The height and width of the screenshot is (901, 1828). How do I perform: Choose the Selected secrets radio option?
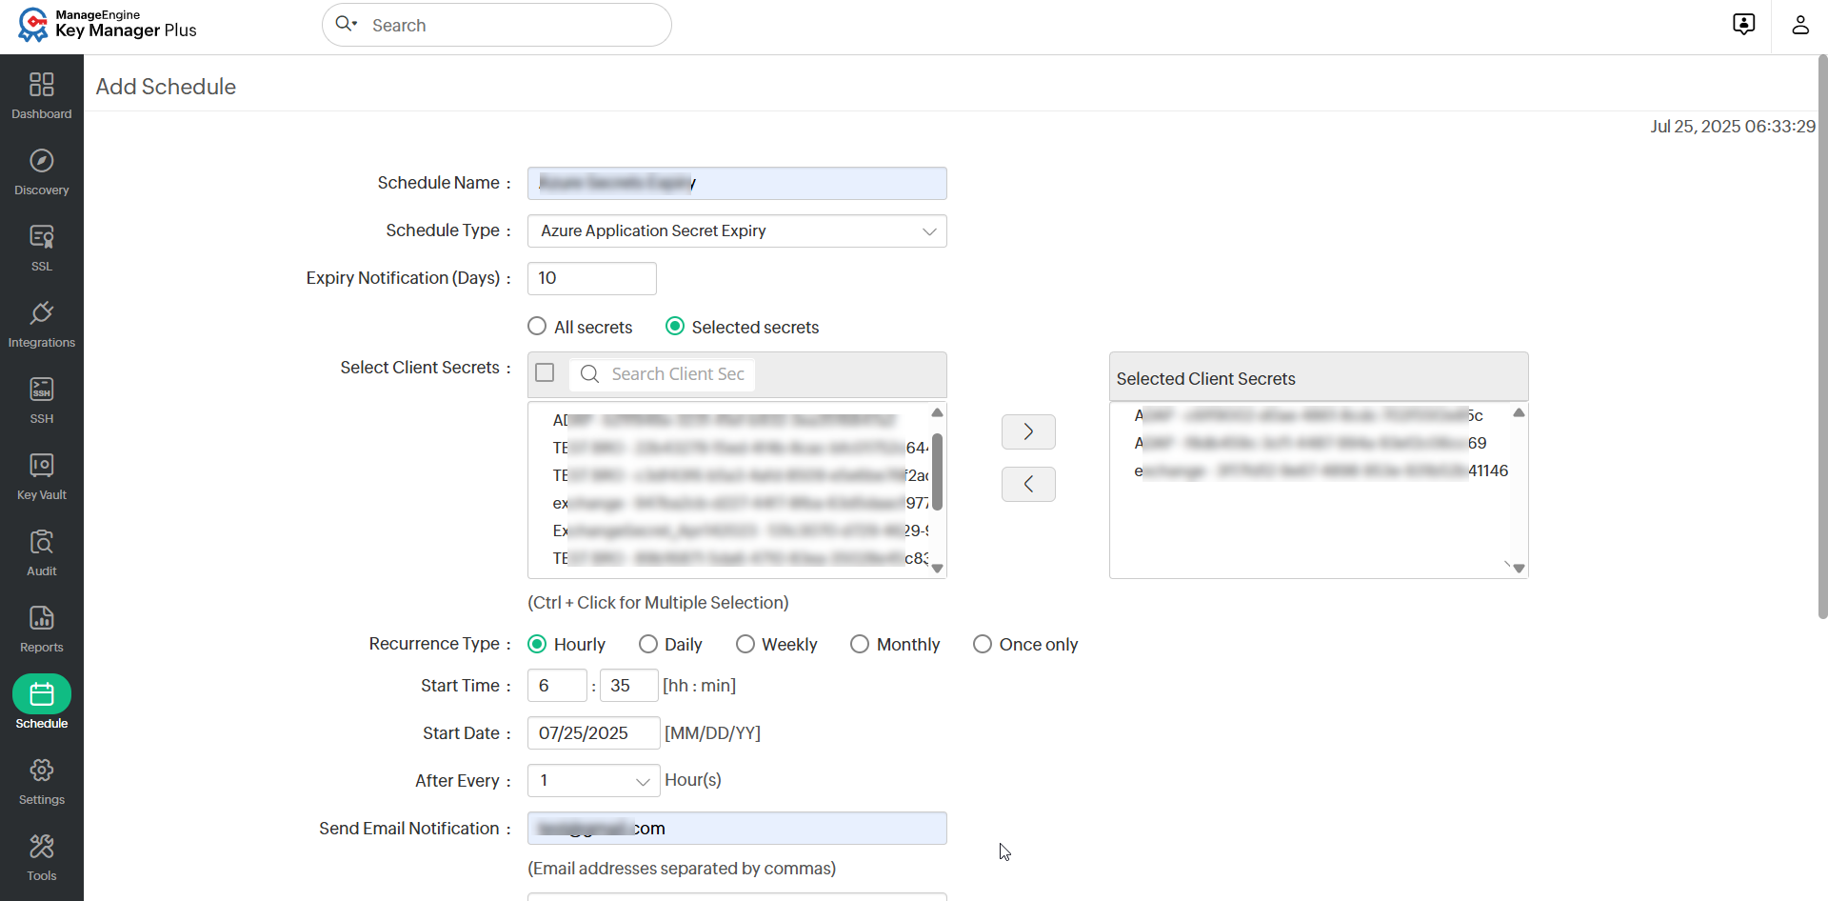[x=675, y=327]
